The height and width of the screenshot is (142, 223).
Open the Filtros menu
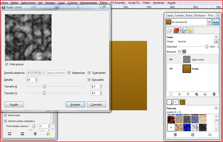(103, 2)
